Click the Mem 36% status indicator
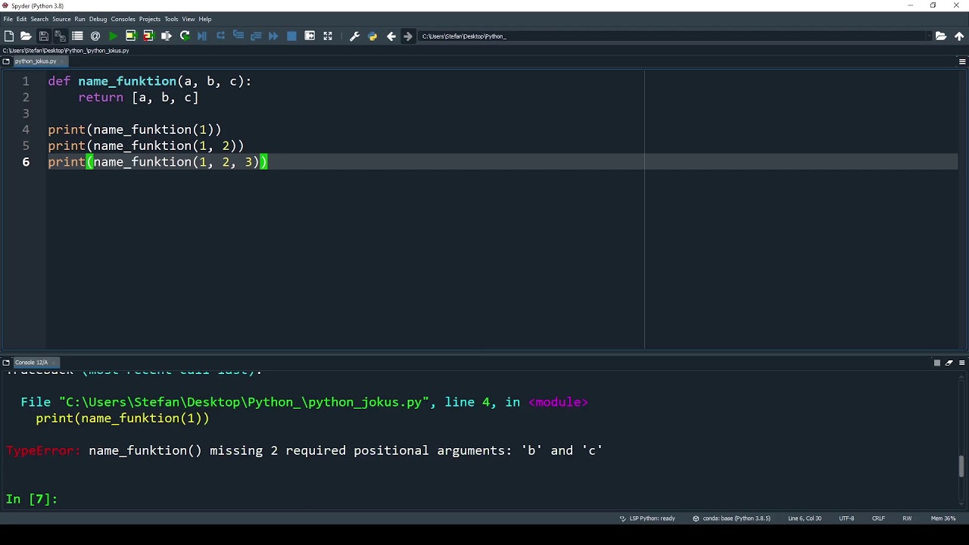Image resolution: width=969 pixels, height=545 pixels. (943, 519)
